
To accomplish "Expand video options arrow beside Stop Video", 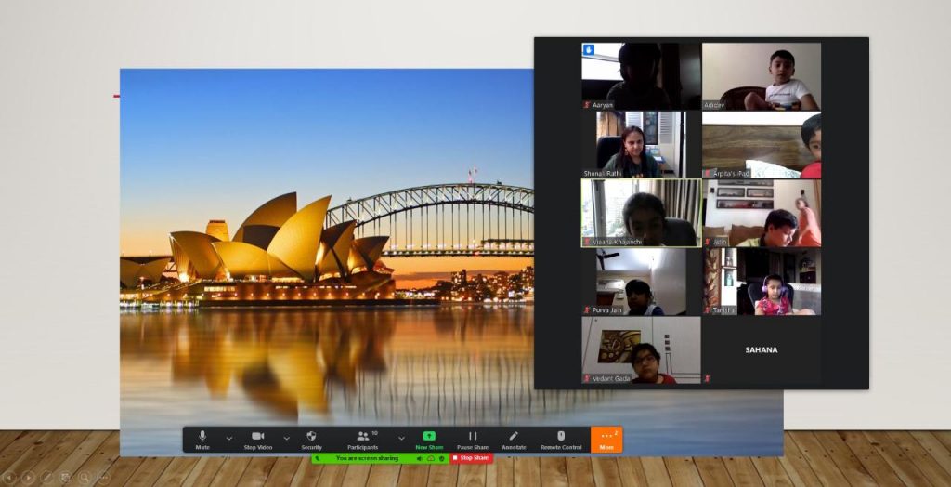I will tap(286, 438).
